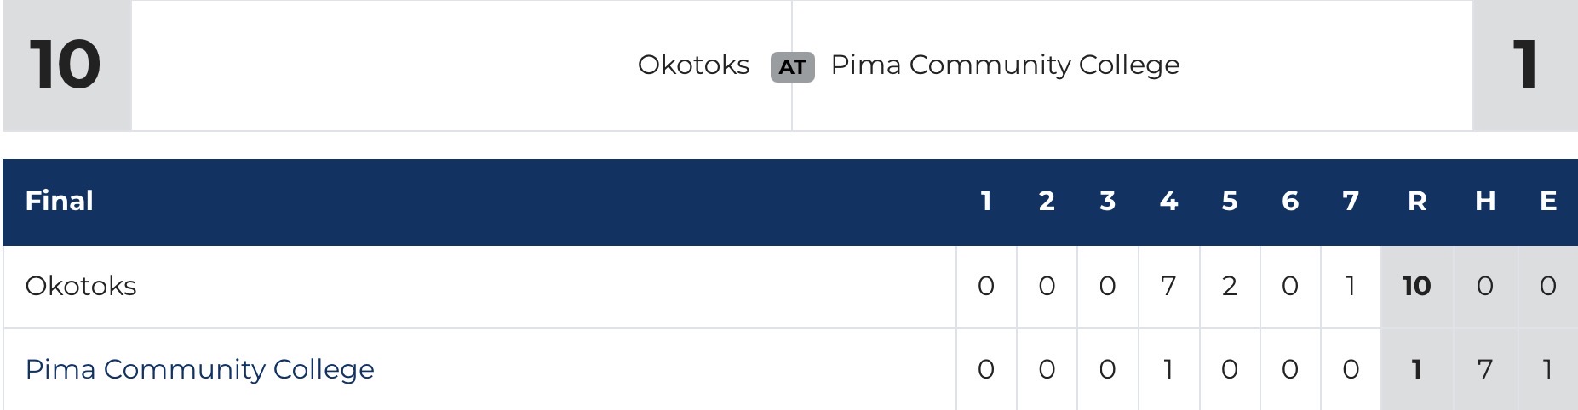Click Pima score 1 in header
This screenshot has width=1578, height=410.
(1524, 65)
